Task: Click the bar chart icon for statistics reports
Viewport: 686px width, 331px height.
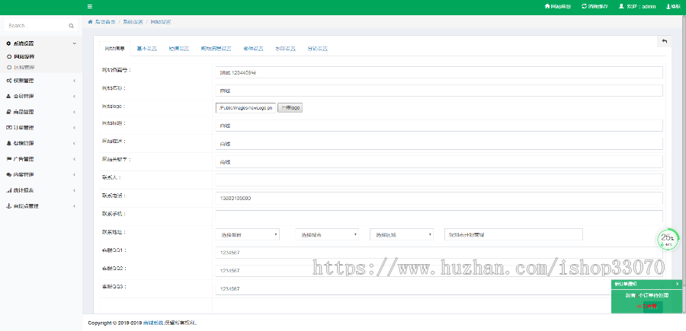Action: pos(8,190)
